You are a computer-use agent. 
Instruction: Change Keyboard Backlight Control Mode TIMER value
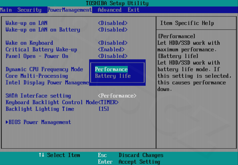(108, 102)
